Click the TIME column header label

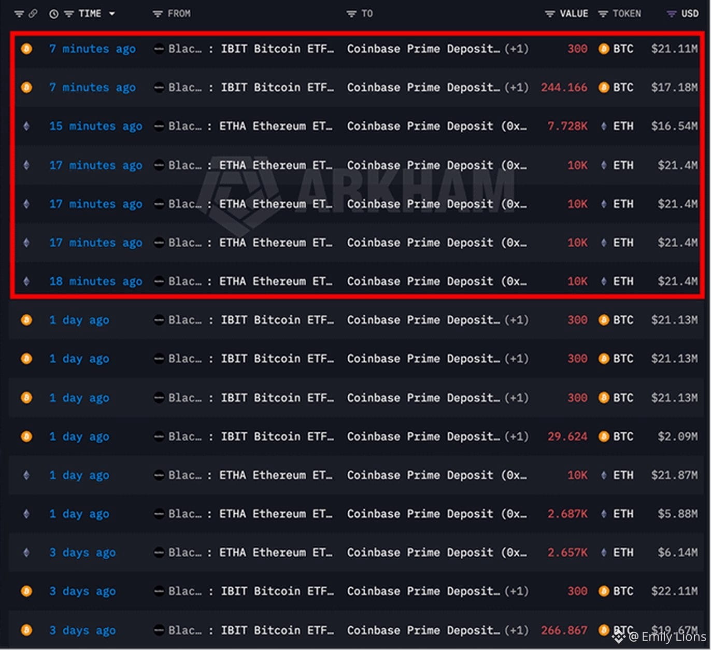coord(90,13)
